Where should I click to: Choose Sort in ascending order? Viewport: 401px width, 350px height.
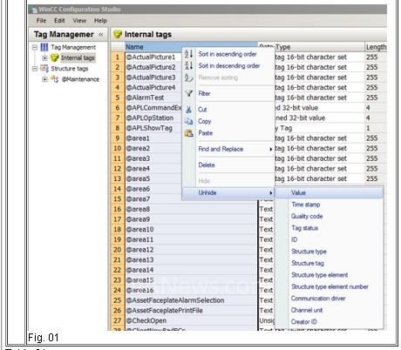(228, 54)
